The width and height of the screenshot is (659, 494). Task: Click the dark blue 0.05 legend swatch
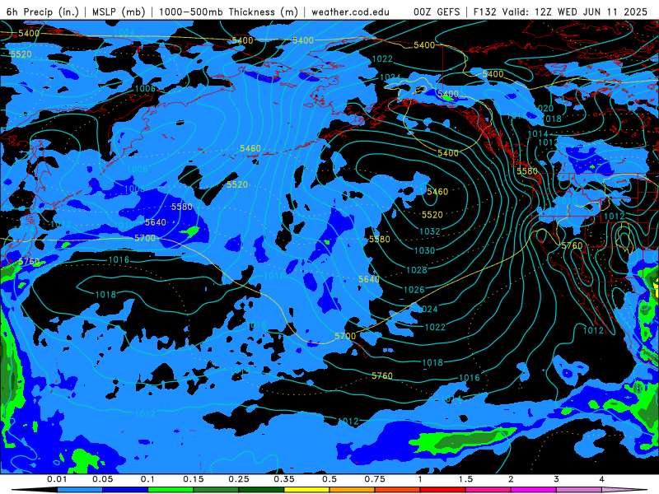click(125, 490)
